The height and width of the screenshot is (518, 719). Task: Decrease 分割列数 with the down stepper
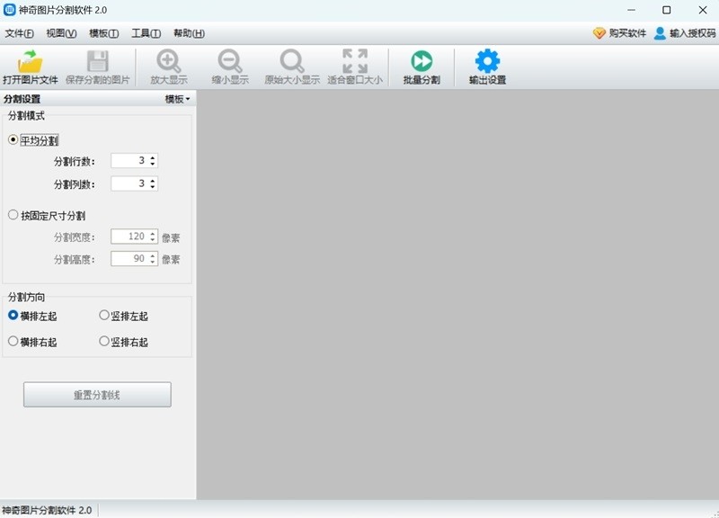[x=153, y=187]
